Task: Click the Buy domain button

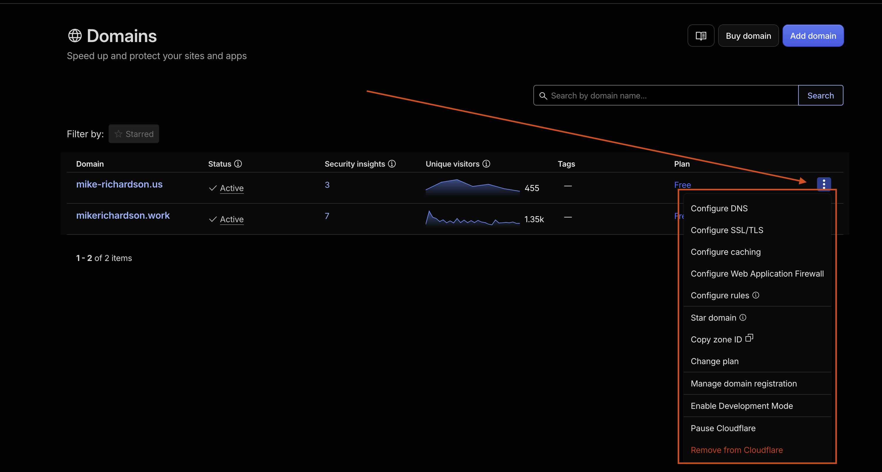Action: (x=748, y=36)
